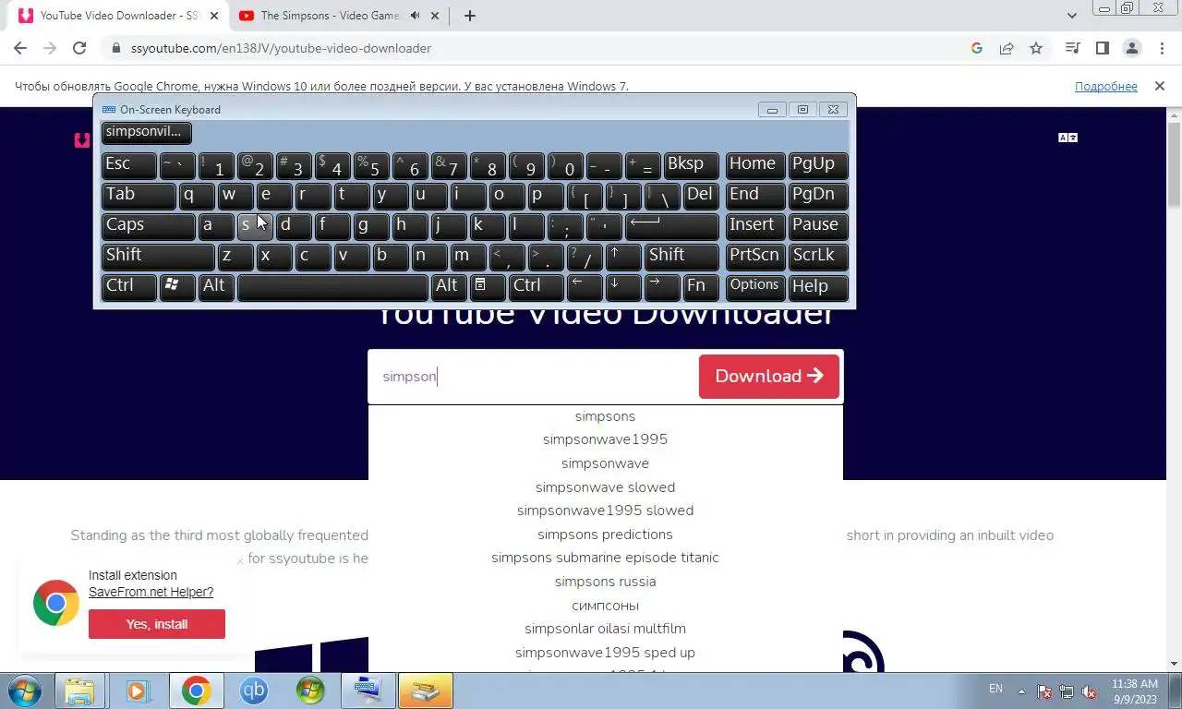
Task: Click the Caps key on the On-Screen Keyboard
Action: pyautogui.click(x=148, y=225)
